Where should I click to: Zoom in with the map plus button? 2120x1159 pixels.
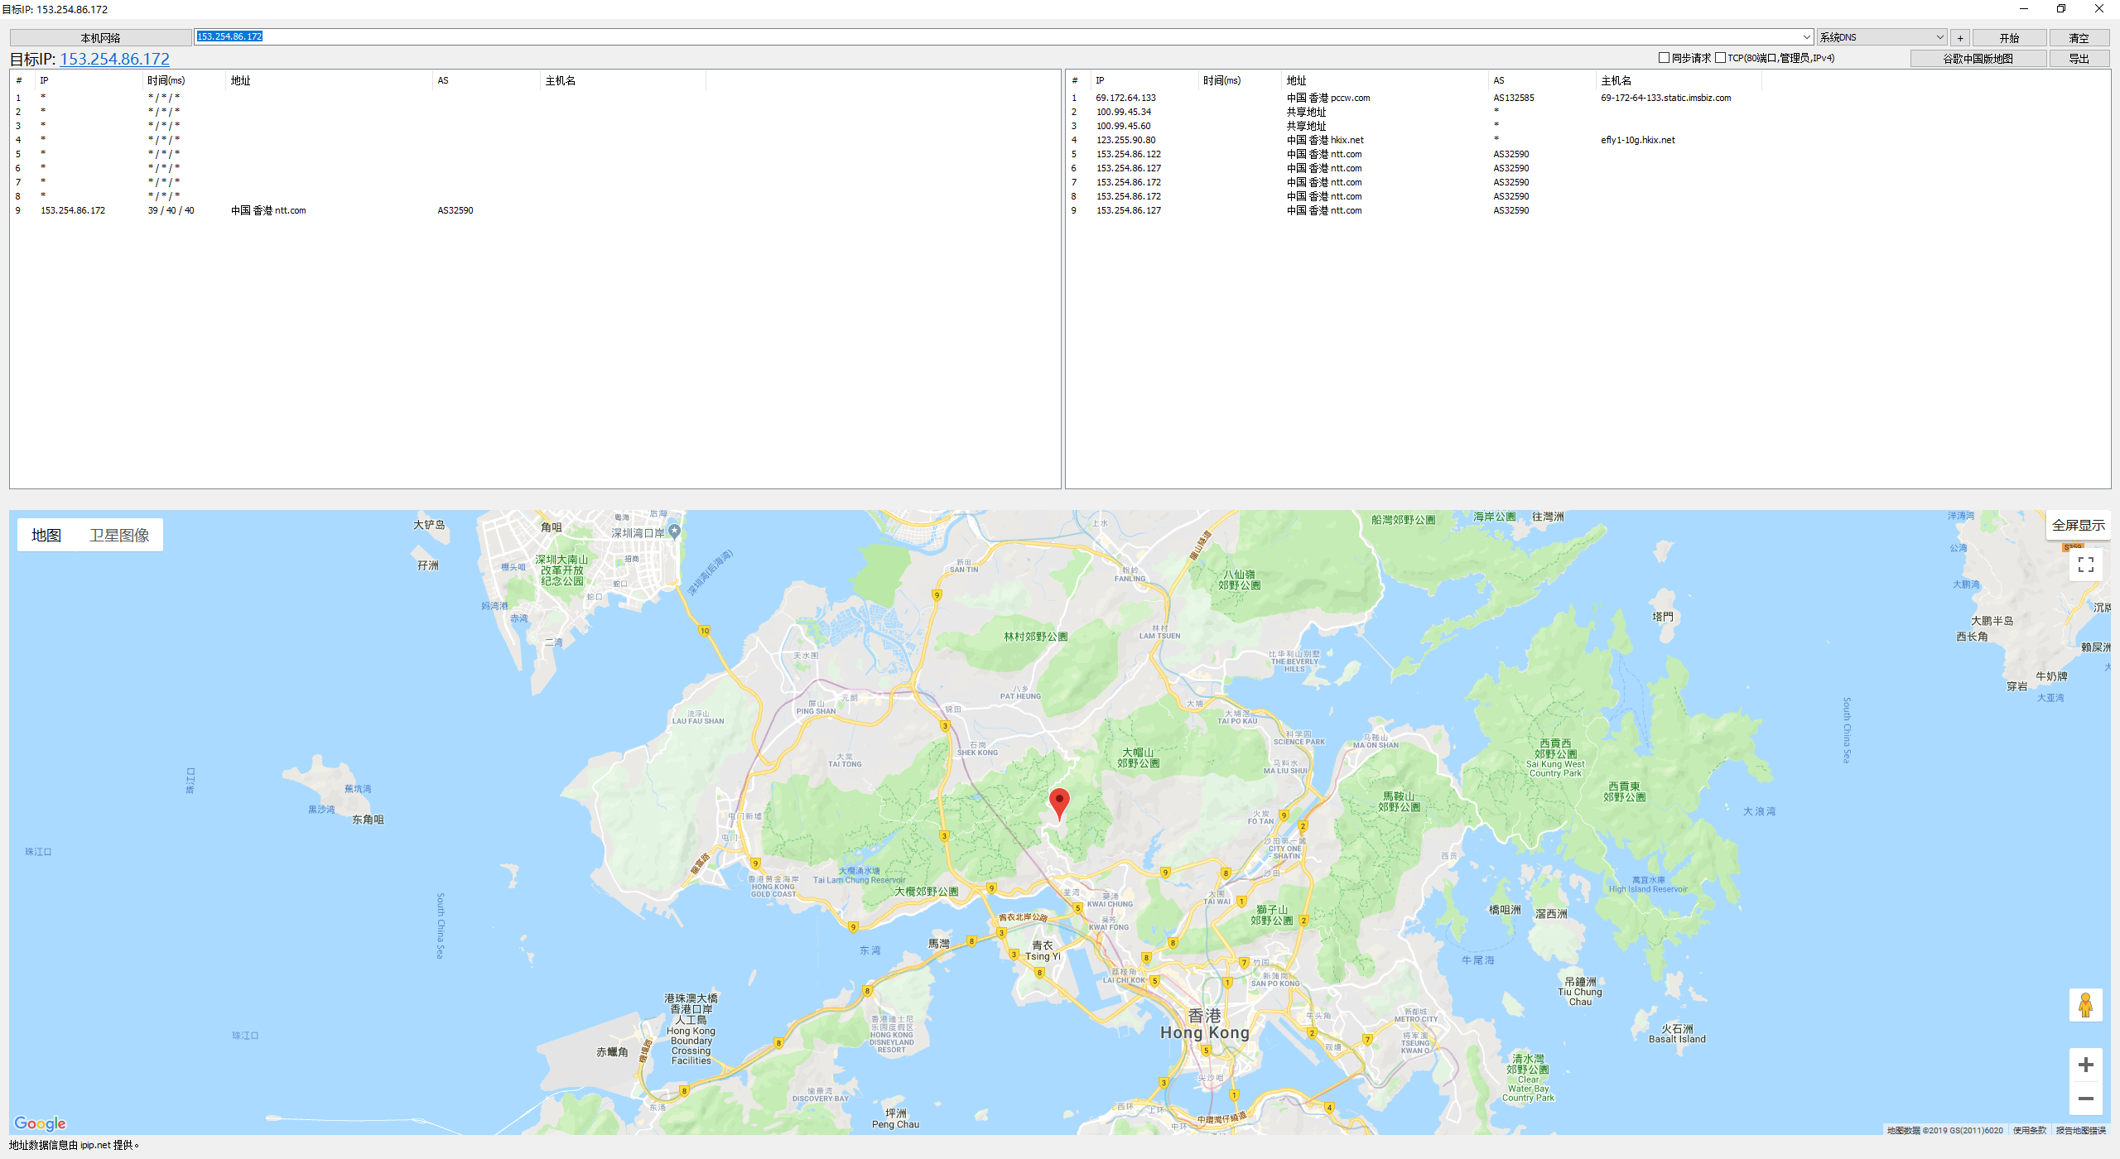tap(2085, 1065)
